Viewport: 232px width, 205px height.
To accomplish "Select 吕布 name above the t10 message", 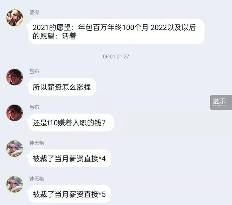I will coord(34,107).
